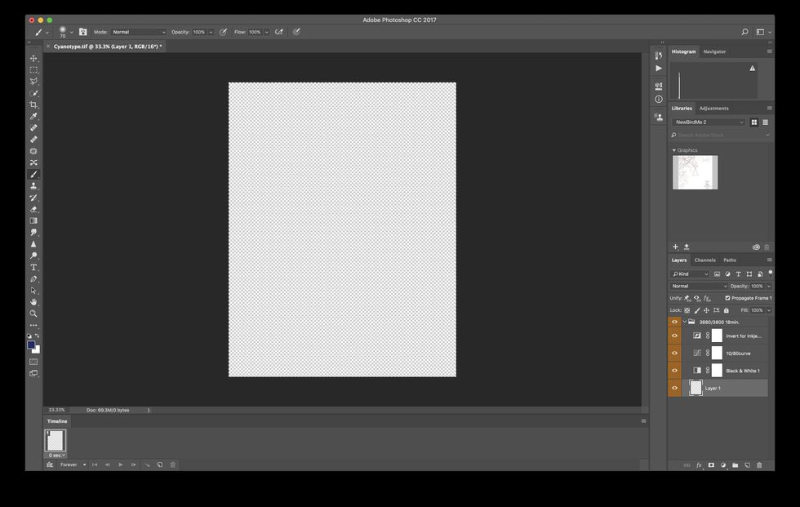Toggle visibility of the 10/80curve layer

[674, 352]
